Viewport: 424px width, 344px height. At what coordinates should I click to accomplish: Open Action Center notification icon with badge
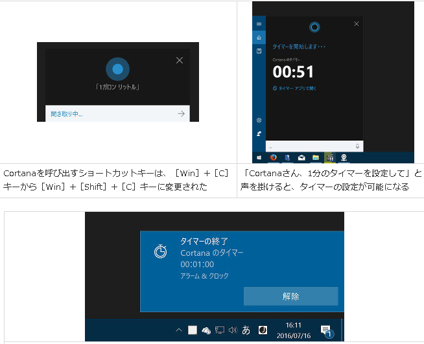327,331
